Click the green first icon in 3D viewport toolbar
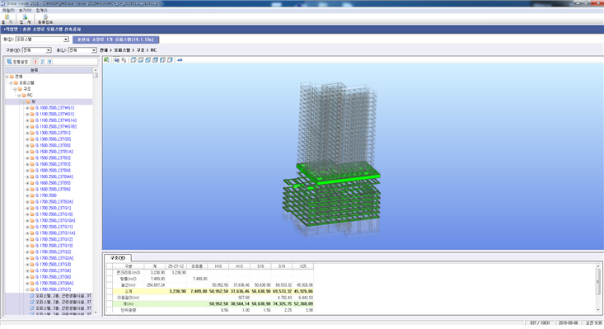This screenshot has height=329, width=604. [x=106, y=59]
